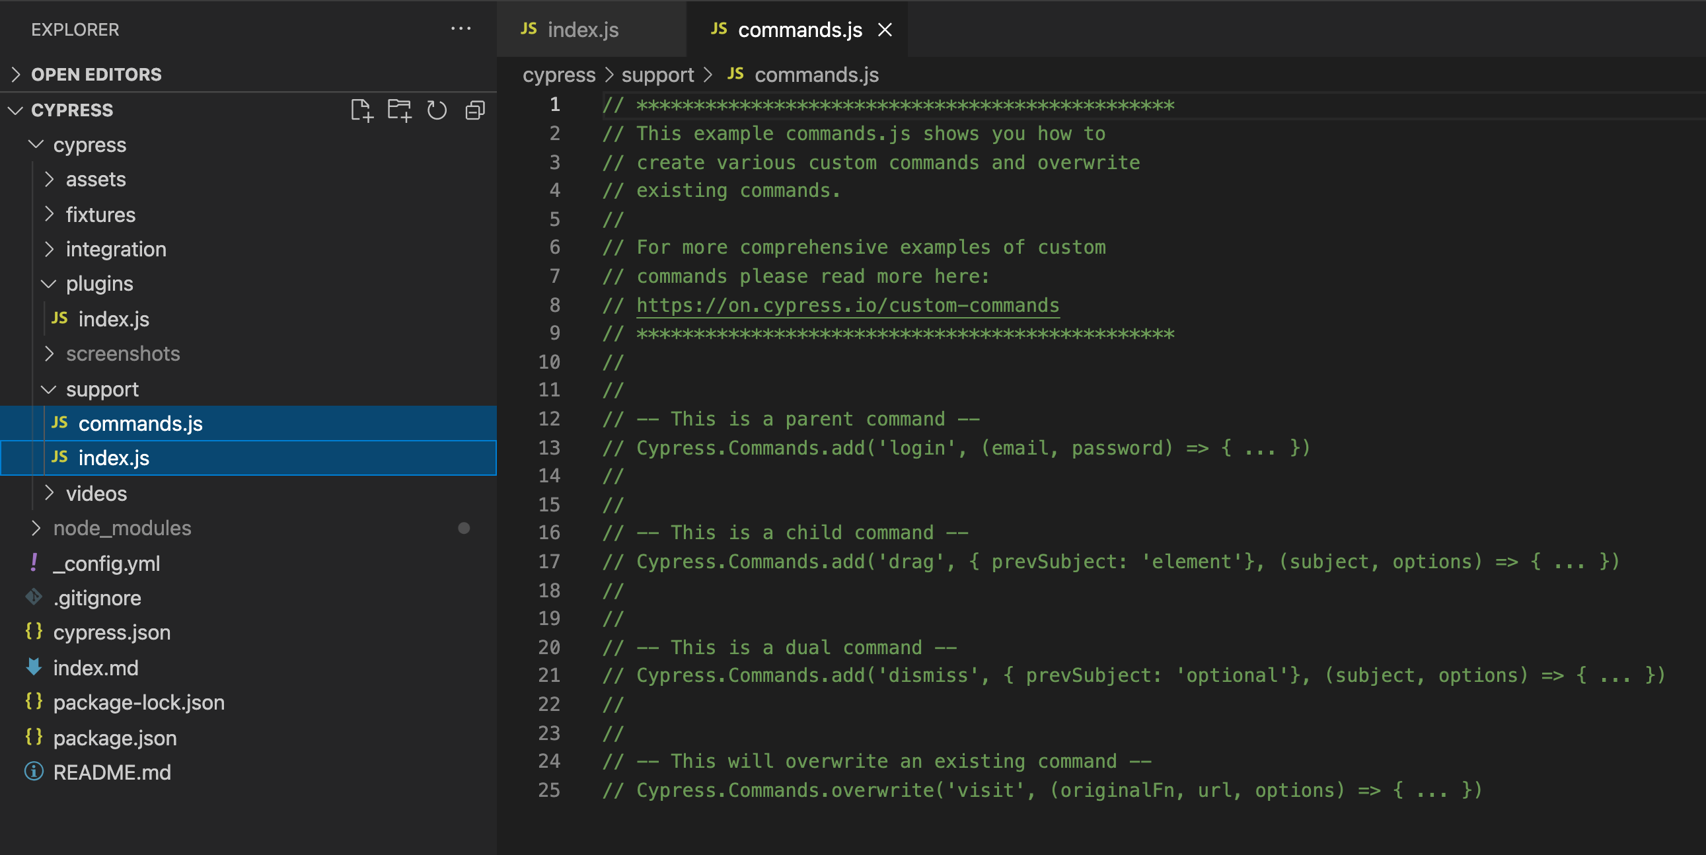The image size is (1706, 855).
Task: Click the New File icon in Explorer
Action: [361, 110]
